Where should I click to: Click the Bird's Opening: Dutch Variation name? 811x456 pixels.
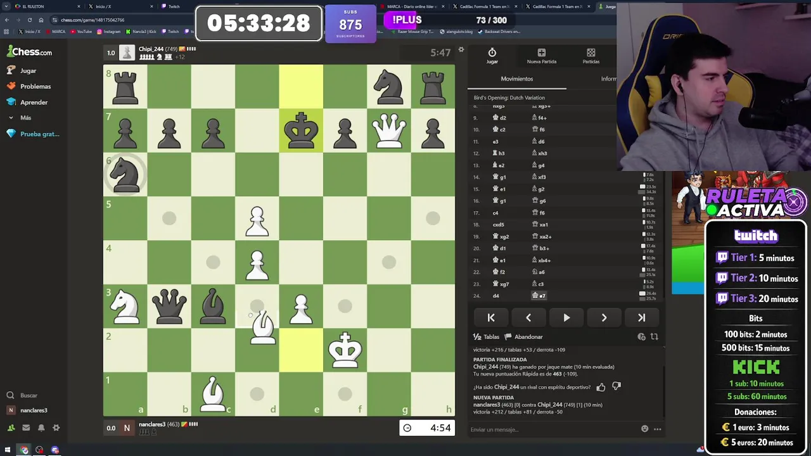coord(509,98)
